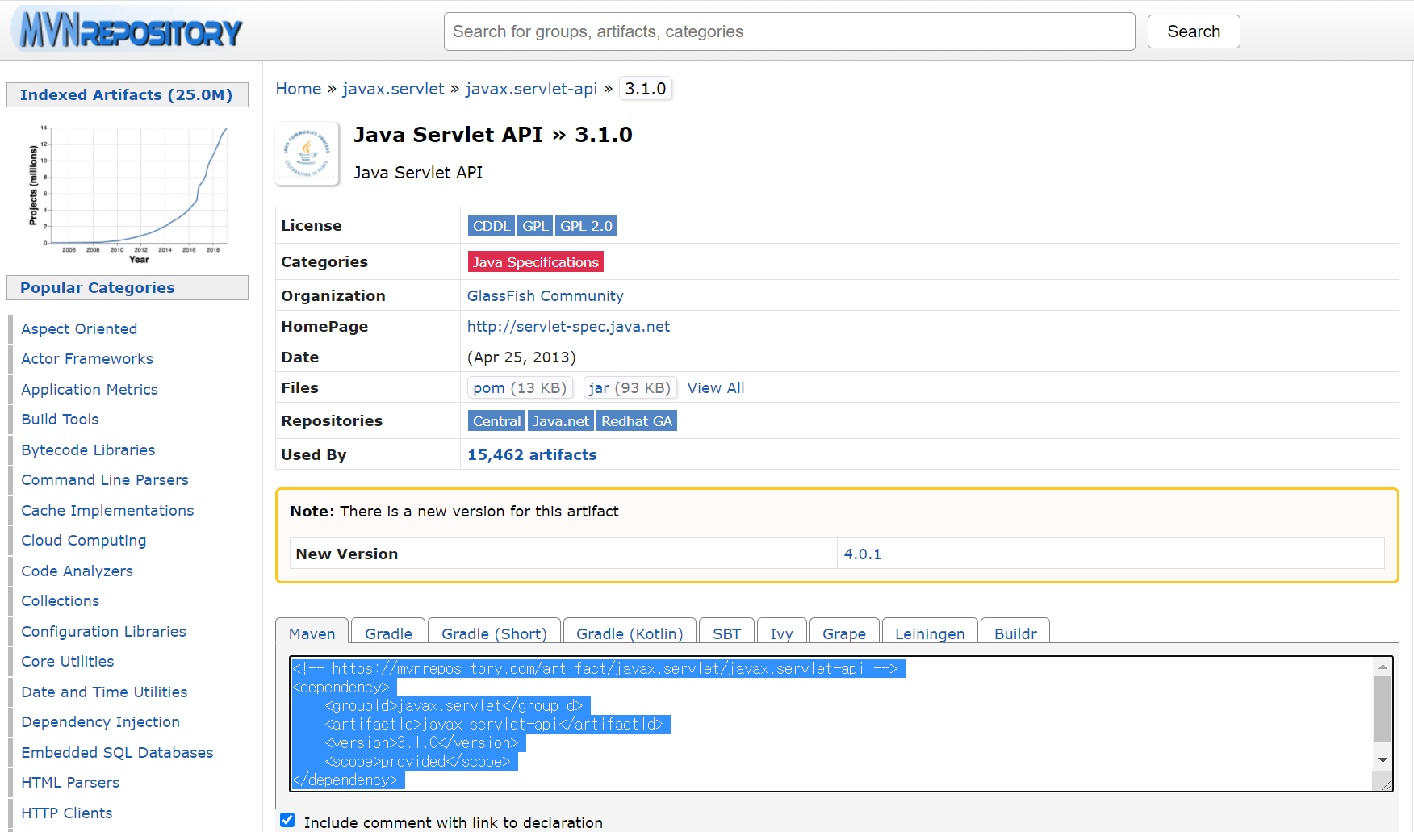Open Build Tools category

60,420
